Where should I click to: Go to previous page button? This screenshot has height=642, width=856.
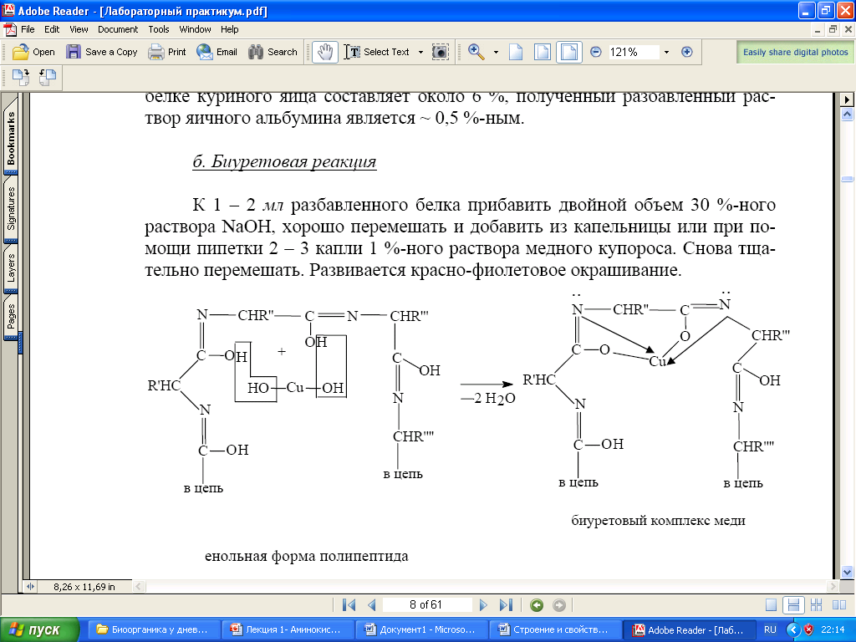pos(372,605)
